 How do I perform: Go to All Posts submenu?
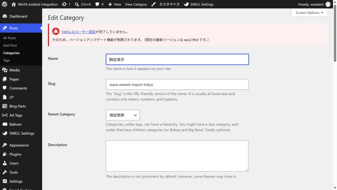(x=9, y=38)
